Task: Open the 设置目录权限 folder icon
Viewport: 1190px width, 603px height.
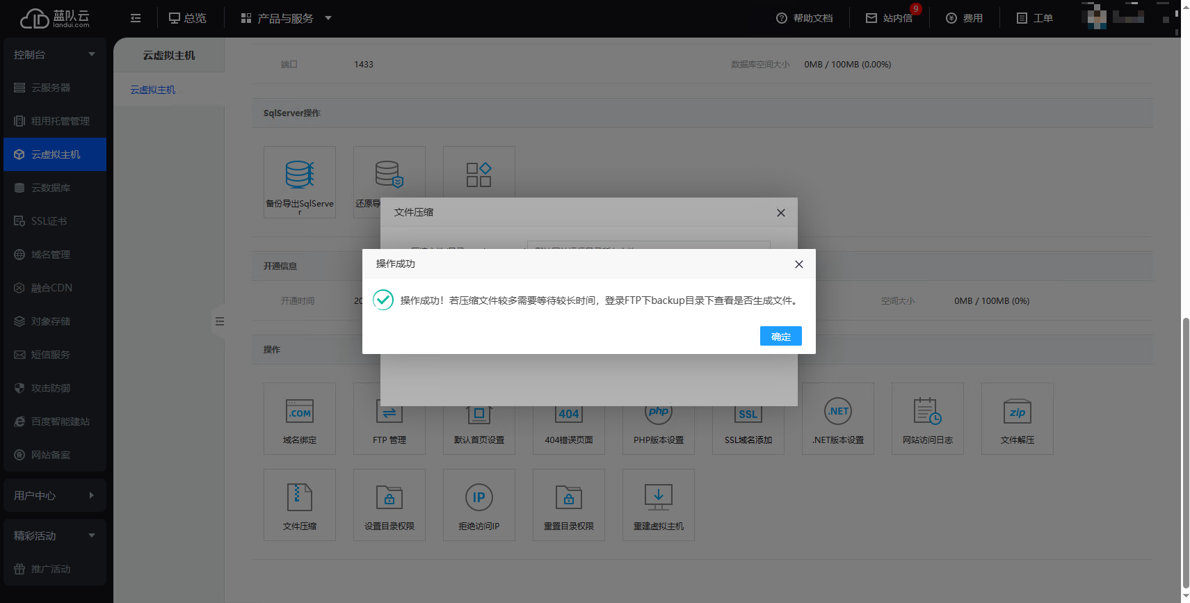Action: (389, 505)
